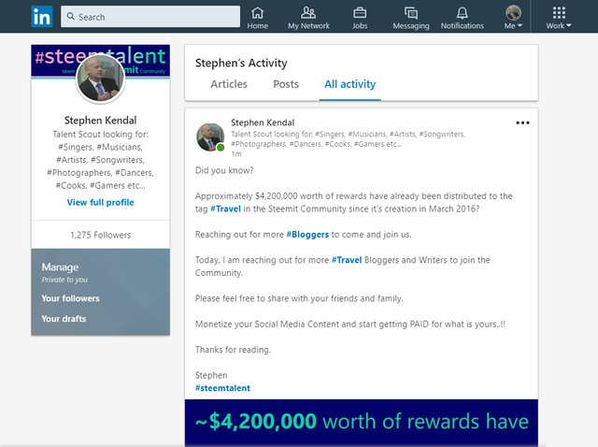Image resolution: width=598 pixels, height=447 pixels.
Task: Open the $4,200,000 rewards post image
Action: coord(362,423)
